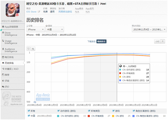Image resolution: width=168 pixels, height=120 pixels.
Task: Click the AppAnnie.com Math Behind banner
Action: 13,98
